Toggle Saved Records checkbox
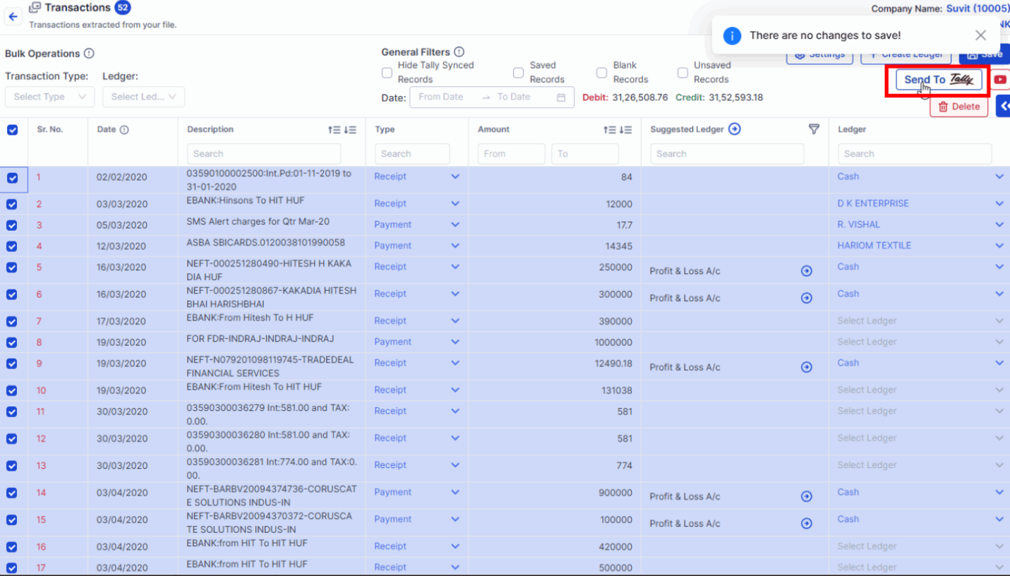Viewport: 1010px width, 576px height. (x=518, y=73)
